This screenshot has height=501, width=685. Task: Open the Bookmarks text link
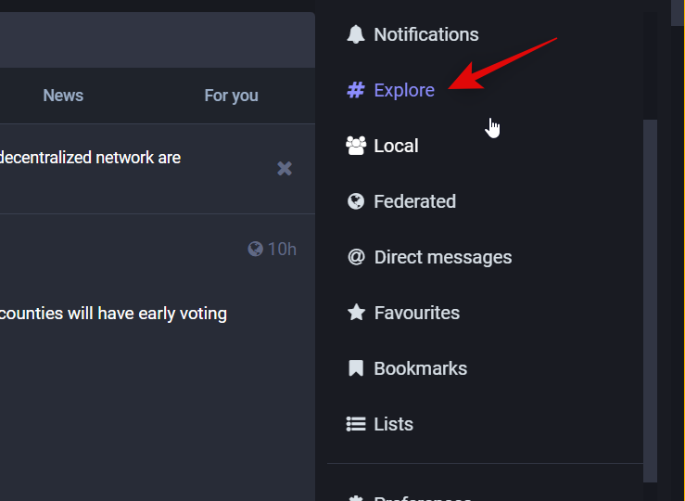tap(420, 368)
